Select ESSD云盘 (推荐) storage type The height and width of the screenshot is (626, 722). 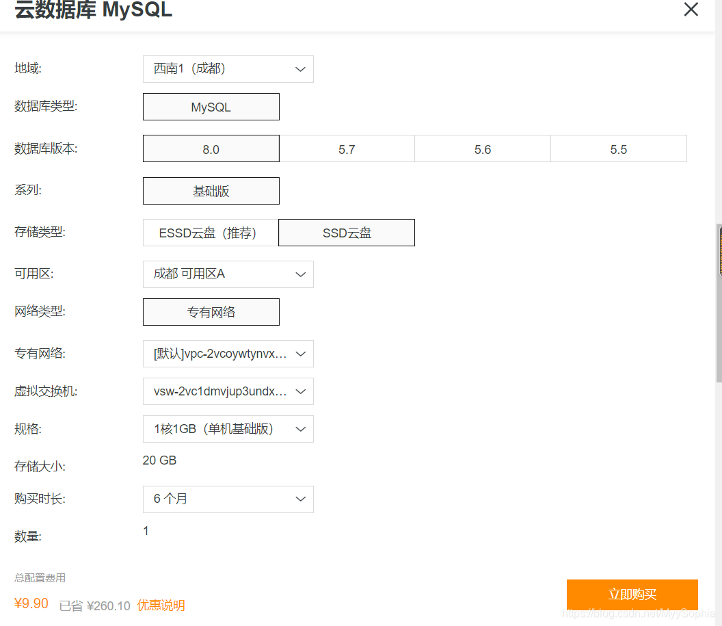tap(211, 233)
